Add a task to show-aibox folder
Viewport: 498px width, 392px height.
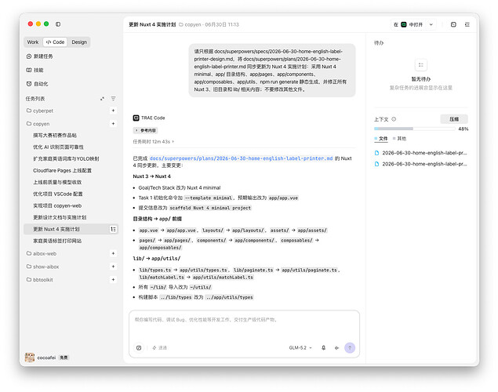tap(113, 267)
